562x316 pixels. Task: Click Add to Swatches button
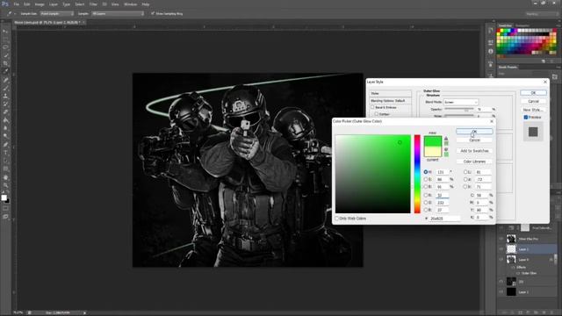(474, 151)
